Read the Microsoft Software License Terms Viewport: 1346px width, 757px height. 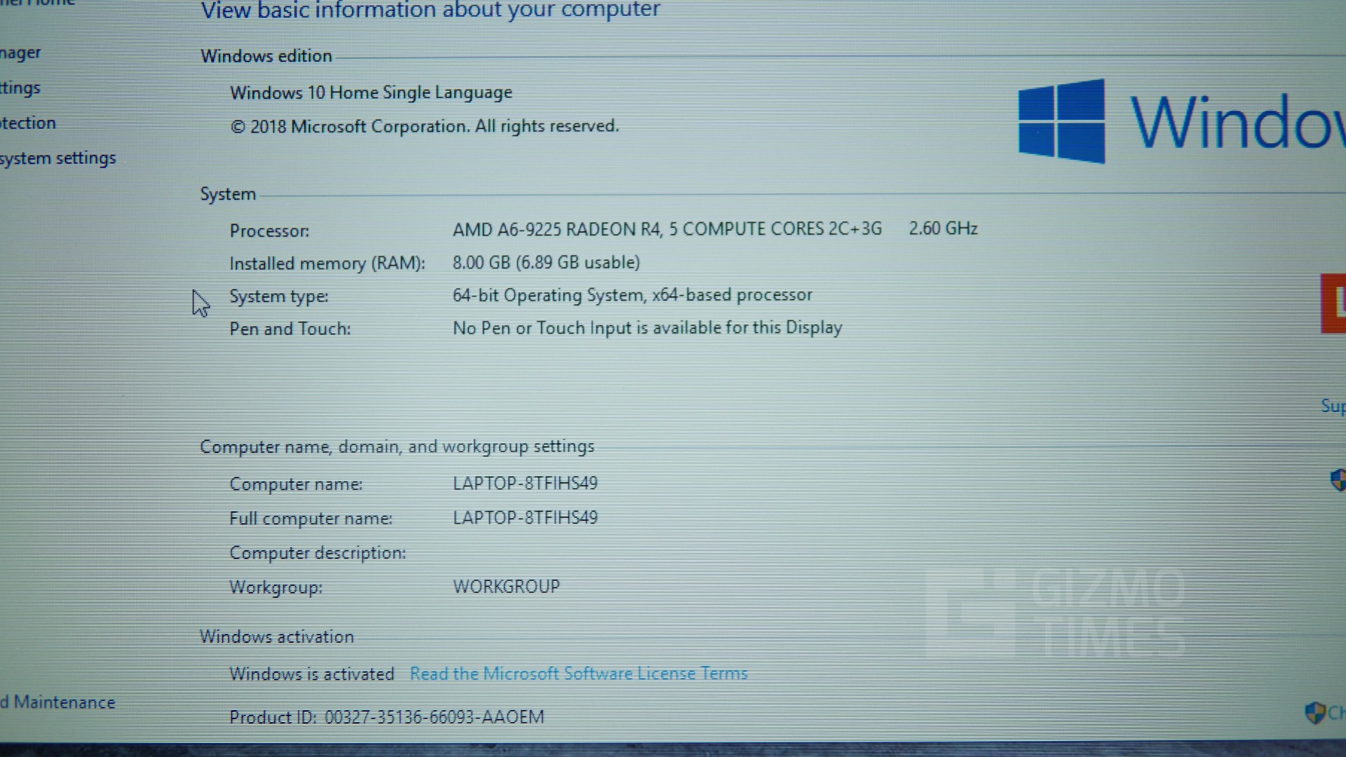pos(578,673)
